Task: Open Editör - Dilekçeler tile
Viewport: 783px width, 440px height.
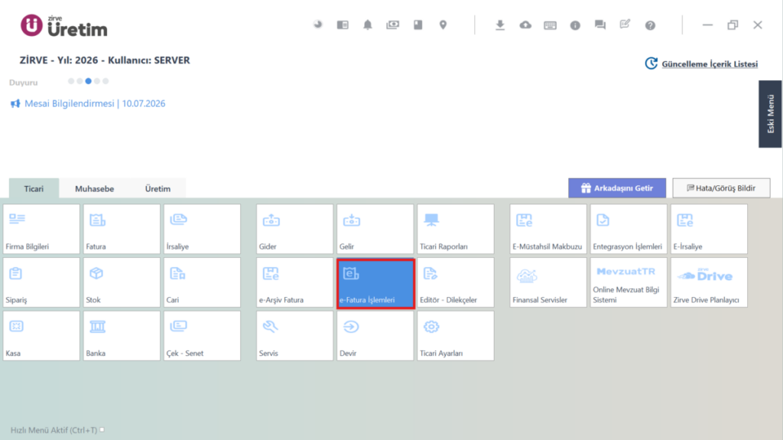Action: click(456, 282)
